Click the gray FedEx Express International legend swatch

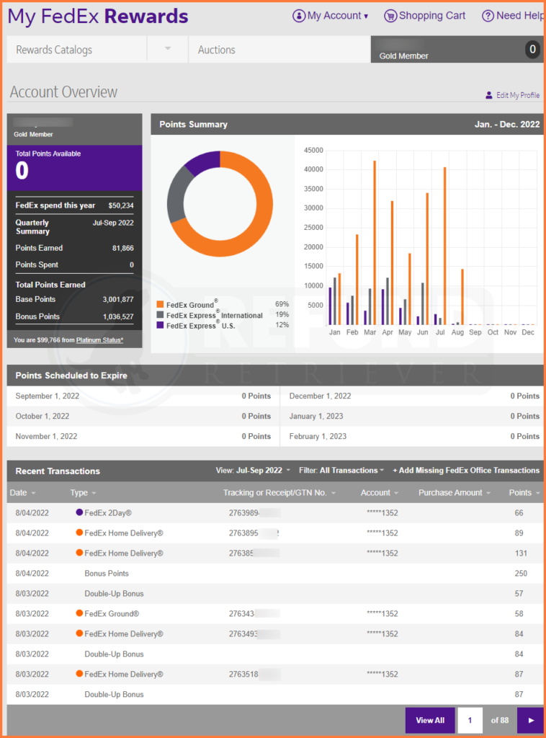coord(161,315)
